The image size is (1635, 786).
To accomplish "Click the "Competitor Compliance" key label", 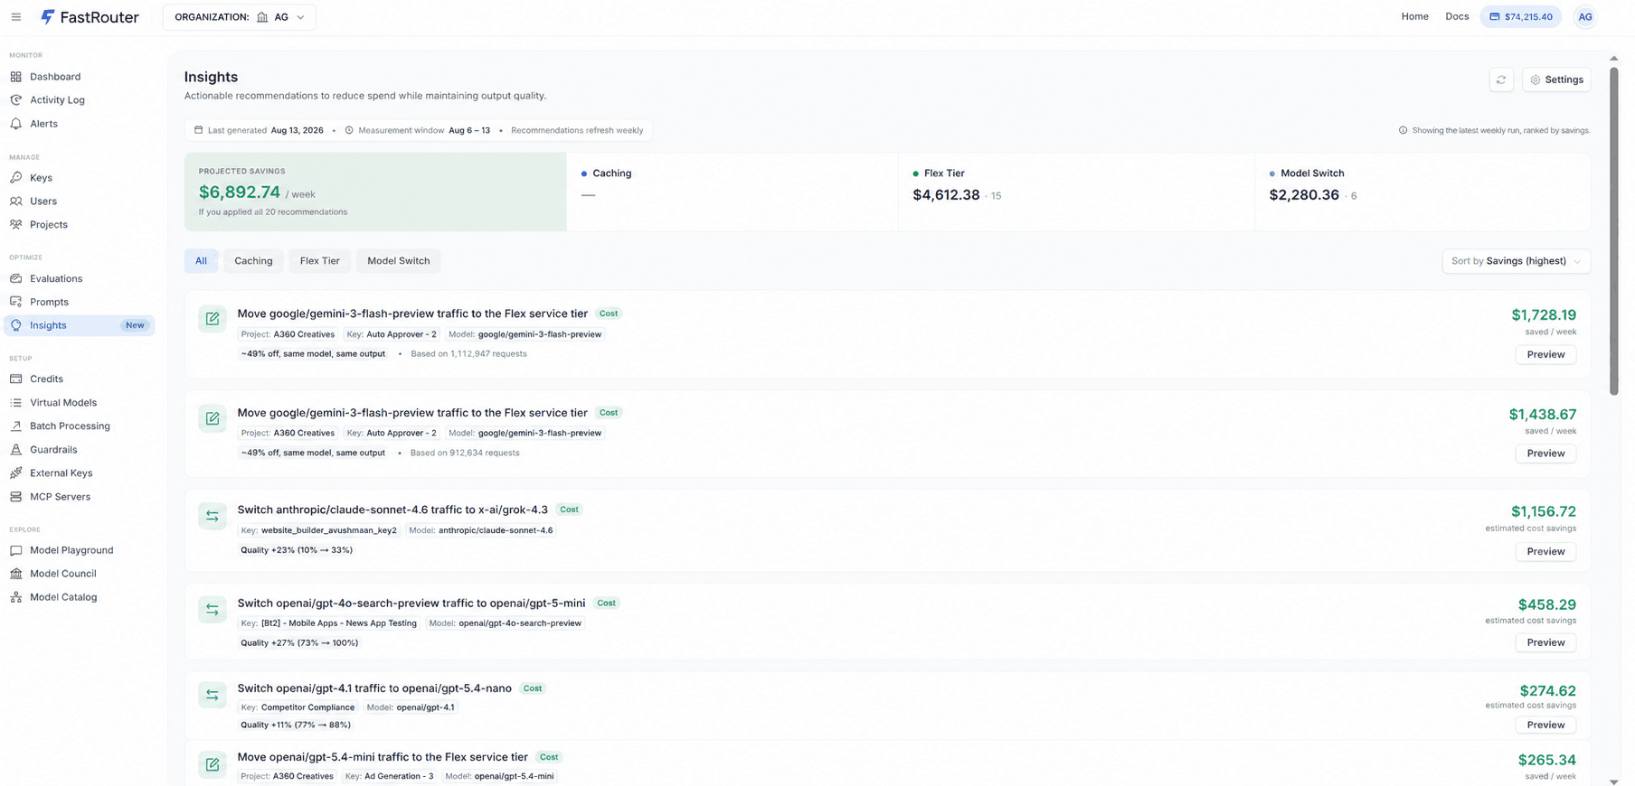I will [x=307, y=708].
